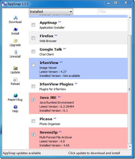135x159 pixels.
Task: Click the Uninstall recycle icon
Action: coord(16,52)
